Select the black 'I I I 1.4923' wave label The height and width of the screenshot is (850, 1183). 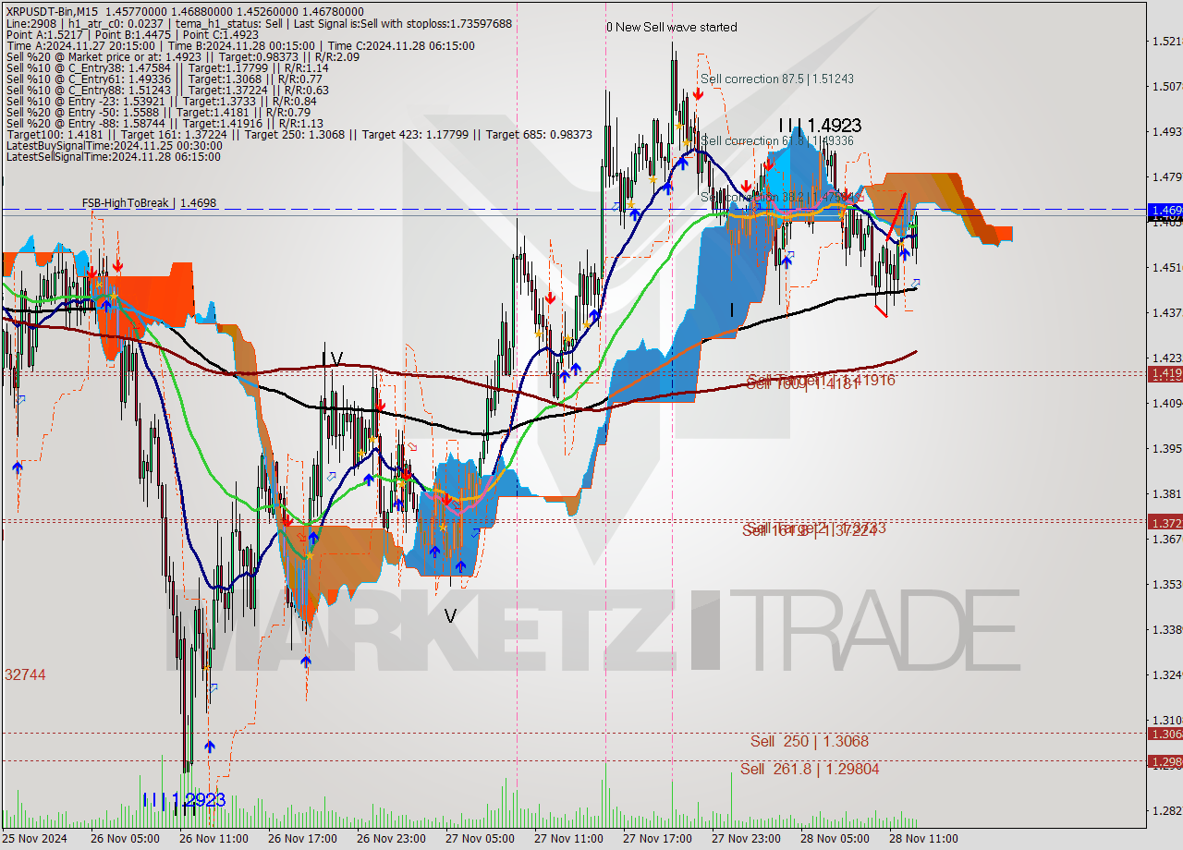click(x=820, y=125)
